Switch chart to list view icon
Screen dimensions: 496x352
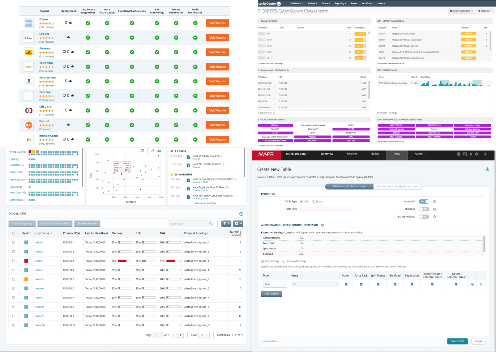159,151
